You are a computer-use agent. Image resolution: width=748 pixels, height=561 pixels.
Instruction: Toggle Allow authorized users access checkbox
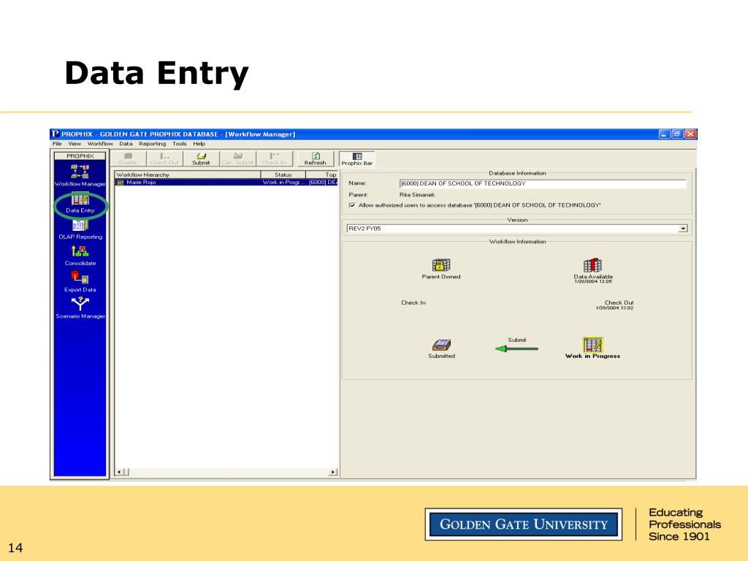(352, 205)
